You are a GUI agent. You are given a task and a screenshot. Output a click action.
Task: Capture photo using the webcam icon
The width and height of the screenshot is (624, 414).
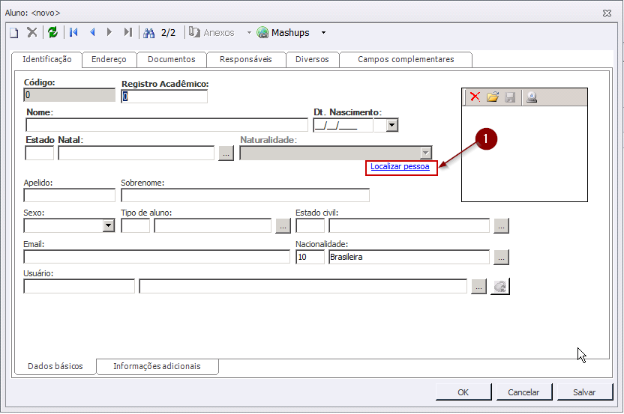tap(531, 97)
